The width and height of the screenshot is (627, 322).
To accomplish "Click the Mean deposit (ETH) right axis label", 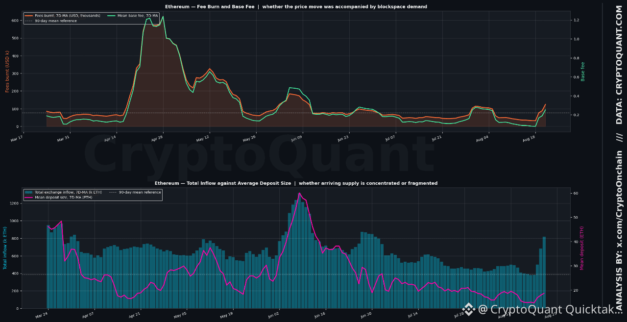I will coord(582,248).
